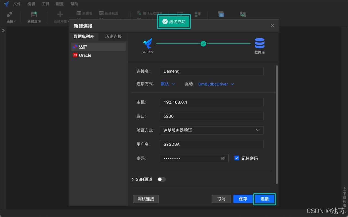Image resolution: width=348 pixels, height=217 pixels.
Task: Open the 连接 toolbar dropdown arrow
Action: click(x=15, y=21)
